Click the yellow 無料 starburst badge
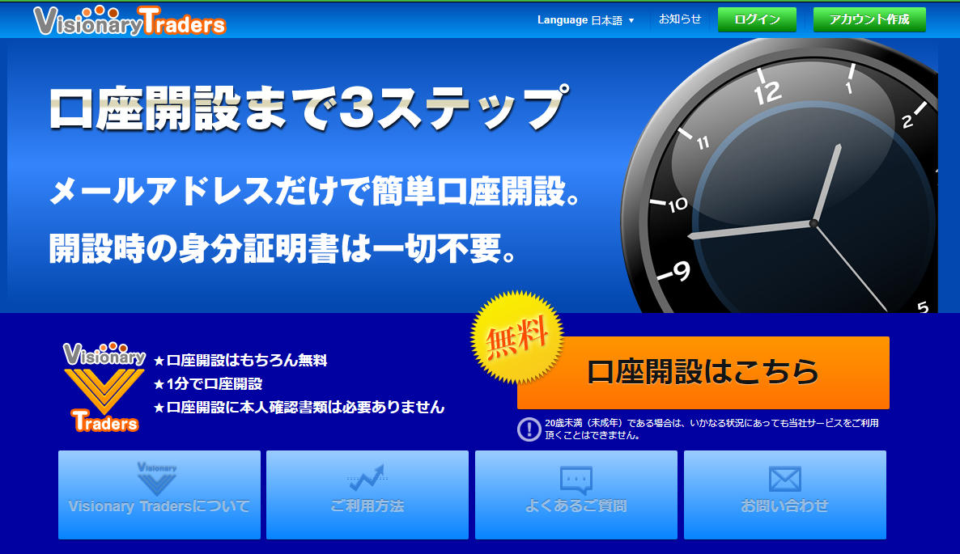The width and height of the screenshot is (960, 554). (516, 337)
